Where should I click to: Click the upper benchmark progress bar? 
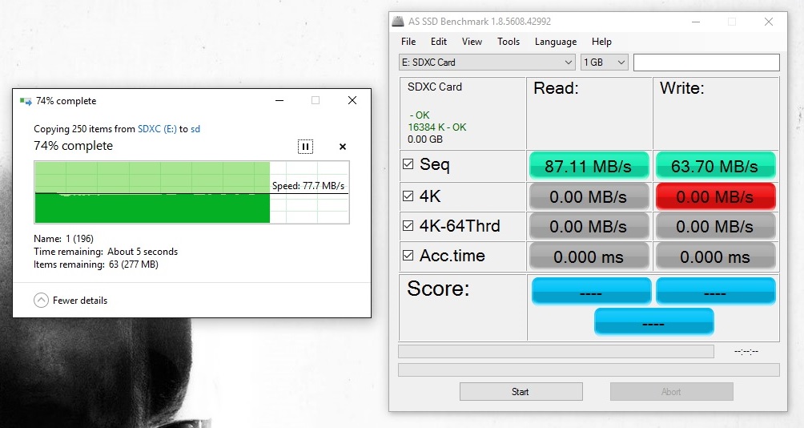556,352
